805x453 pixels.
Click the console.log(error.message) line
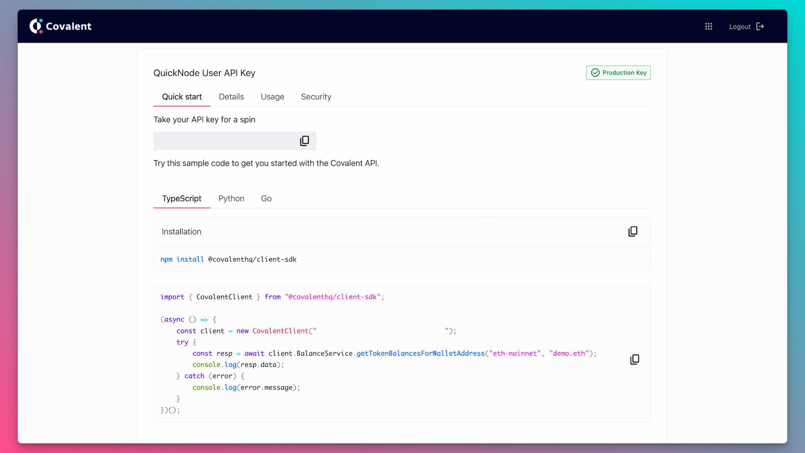click(246, 388)
